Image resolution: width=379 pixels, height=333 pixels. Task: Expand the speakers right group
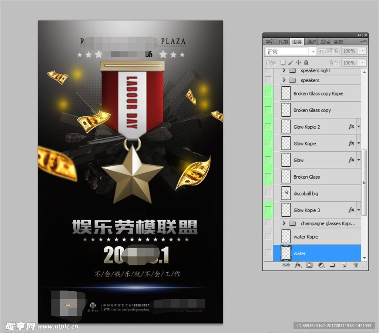coord(284,70)
